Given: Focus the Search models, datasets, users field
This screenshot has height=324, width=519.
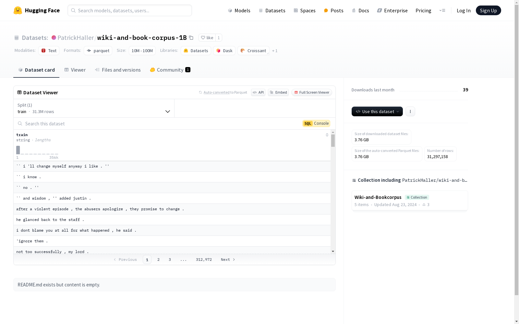Looking at the screenshot, I should [130, 10].
